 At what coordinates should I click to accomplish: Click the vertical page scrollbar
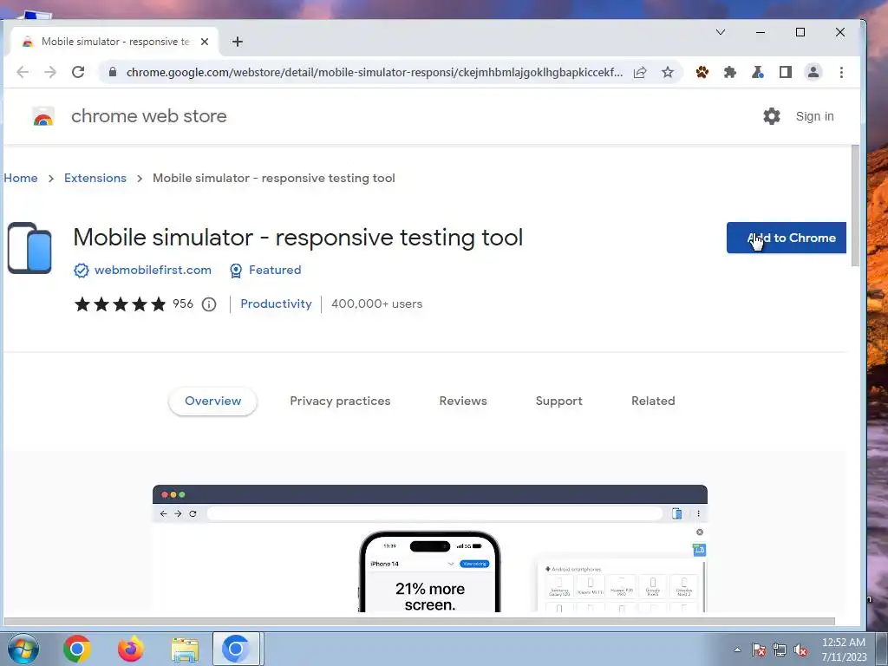855,206
